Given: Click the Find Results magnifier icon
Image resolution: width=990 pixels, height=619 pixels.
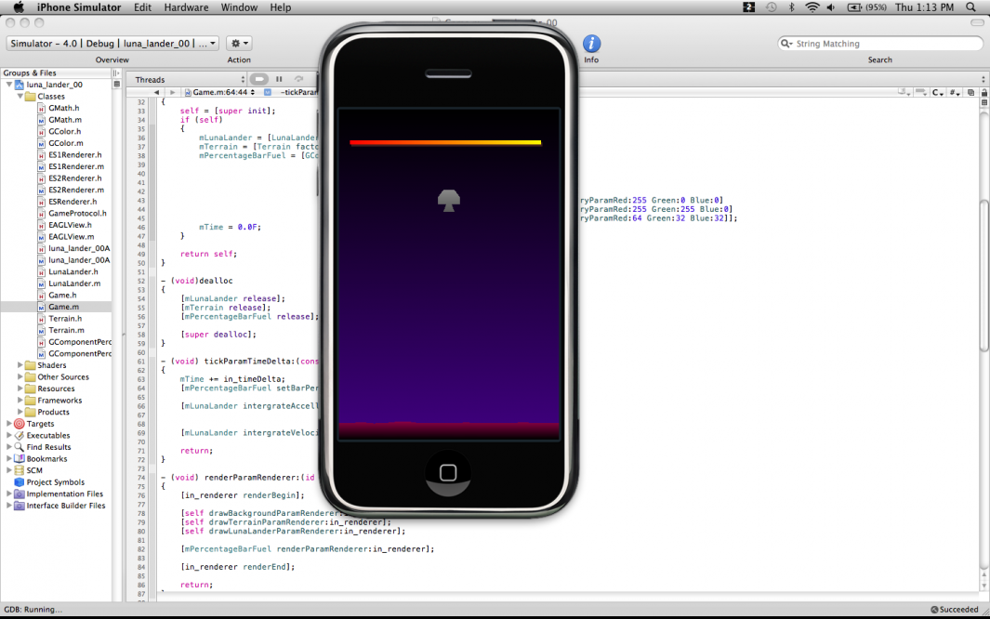Looking at the screenshot, I should [19, 447].
